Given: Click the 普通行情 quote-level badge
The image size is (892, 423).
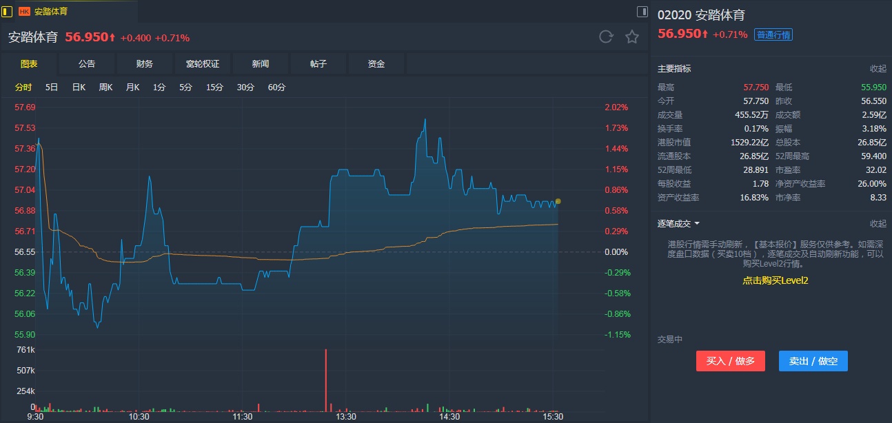Looking at the screenshot, I should pyautogui.click(x=773, y=35).
